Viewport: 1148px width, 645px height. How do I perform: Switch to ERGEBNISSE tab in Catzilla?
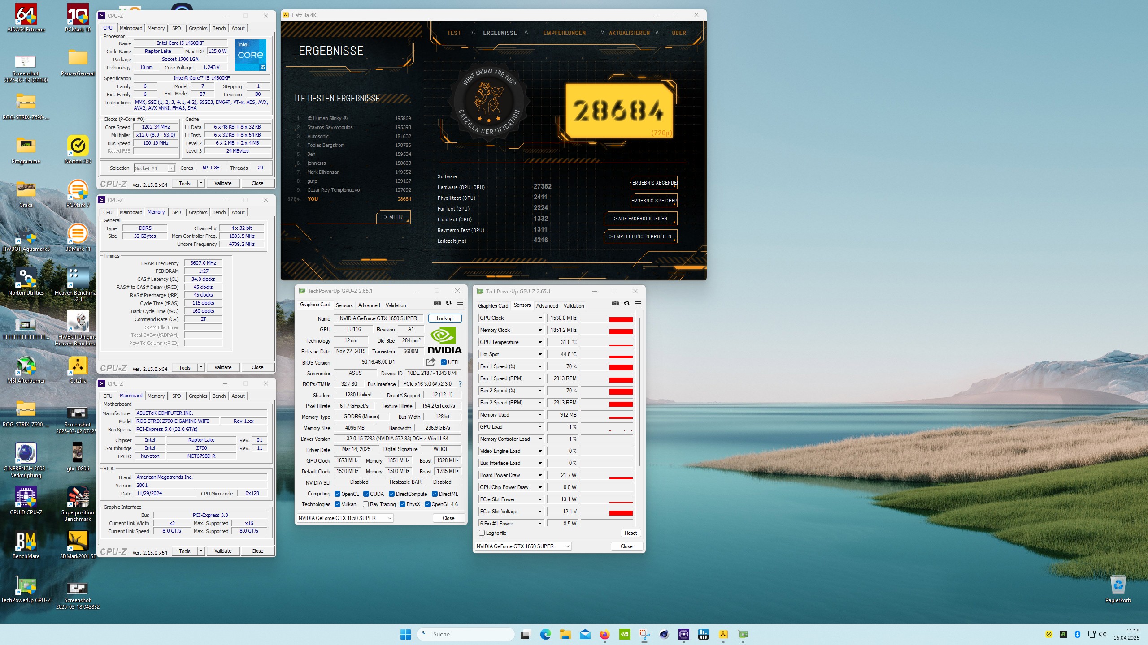pyautogui.click(x=500, y=33)
